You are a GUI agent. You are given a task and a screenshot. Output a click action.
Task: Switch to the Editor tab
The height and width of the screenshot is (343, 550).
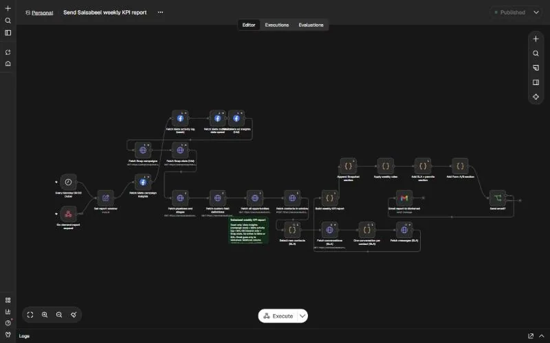[x=249, y=25]
